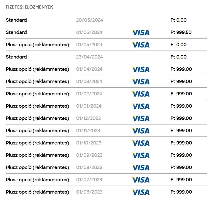Click the VISA logo for 01/05/2024 Standard payment
Image resolution: width=208 pixels, height=203 pixels.
[141, 33]
